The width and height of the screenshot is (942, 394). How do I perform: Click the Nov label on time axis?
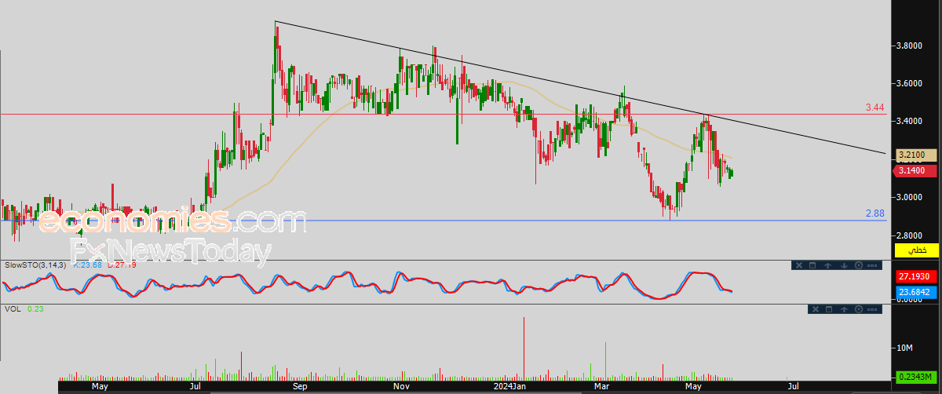point(401,387)
